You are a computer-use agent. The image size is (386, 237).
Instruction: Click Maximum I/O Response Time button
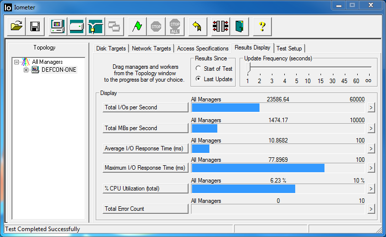145,168
